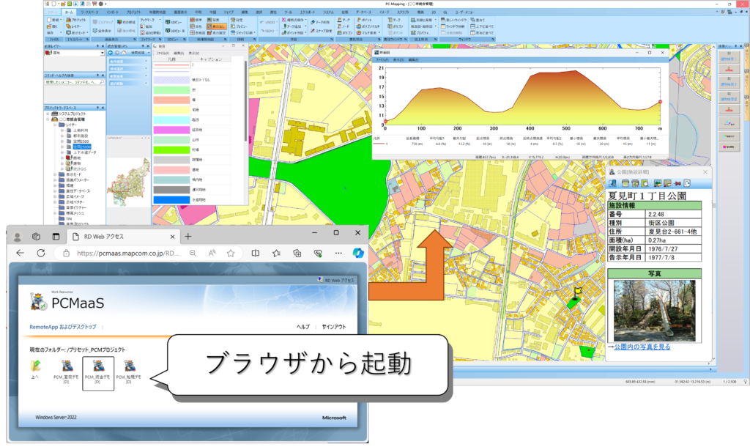Select the 写真 map style icon
This screenshot has width=750, height=447.
click(209, 20)
